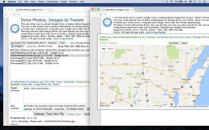Click Upload, Post this file button

click(x=49, y=114)
